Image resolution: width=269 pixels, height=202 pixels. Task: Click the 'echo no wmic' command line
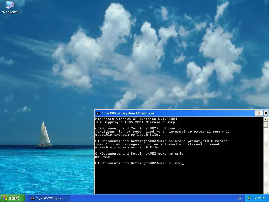(139, 154)
